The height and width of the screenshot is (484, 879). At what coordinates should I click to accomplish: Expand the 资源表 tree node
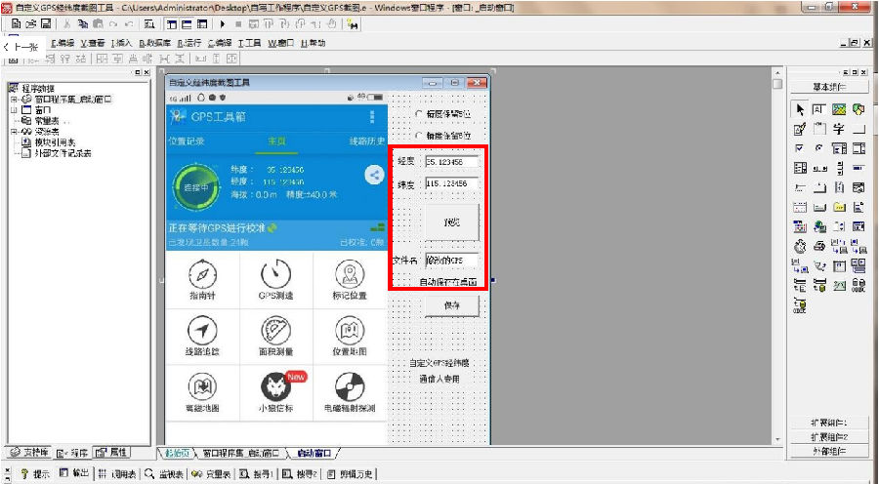point(14,132)
